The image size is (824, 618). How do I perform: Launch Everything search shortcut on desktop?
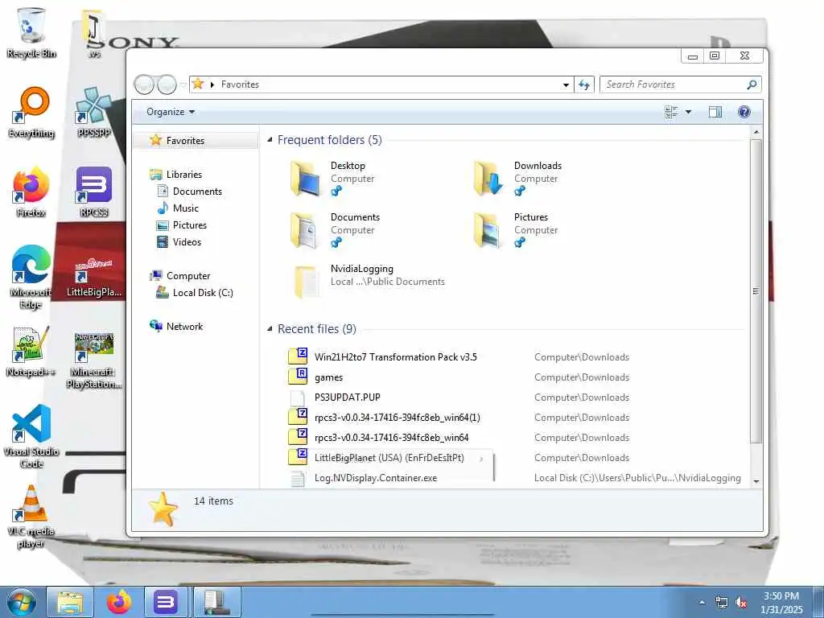[31, 113]
